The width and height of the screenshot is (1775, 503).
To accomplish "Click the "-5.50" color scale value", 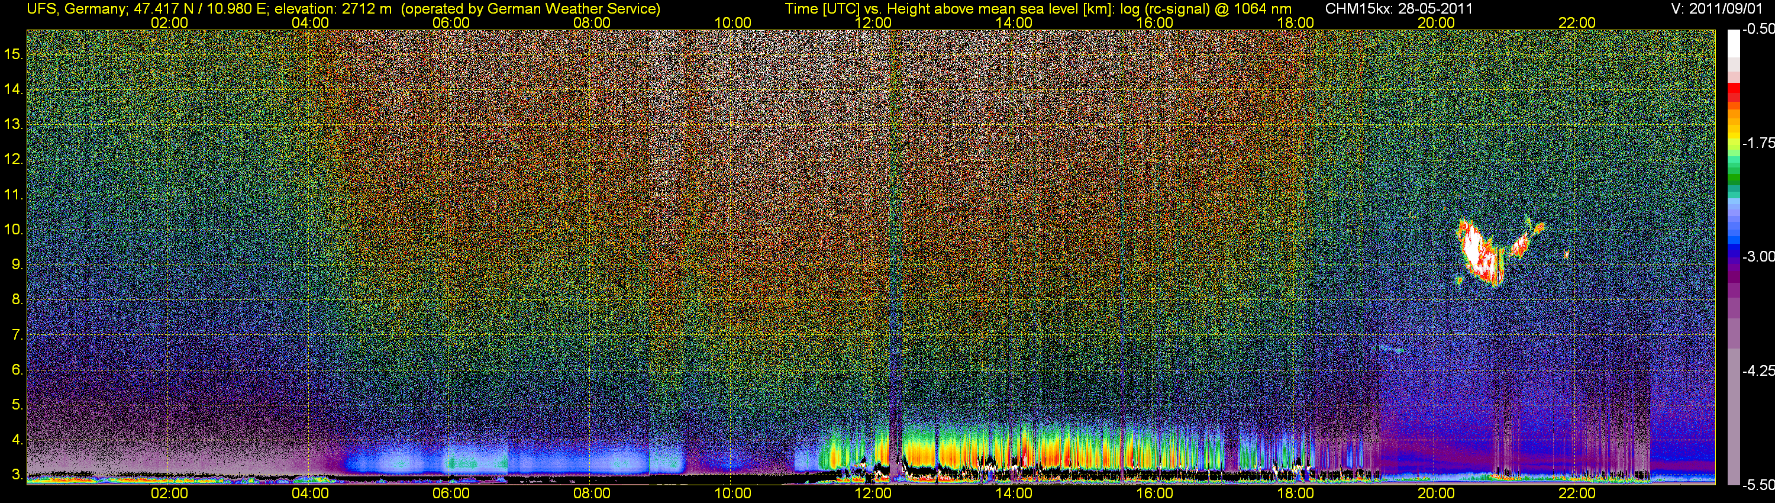I will [x=1758, y=485].
